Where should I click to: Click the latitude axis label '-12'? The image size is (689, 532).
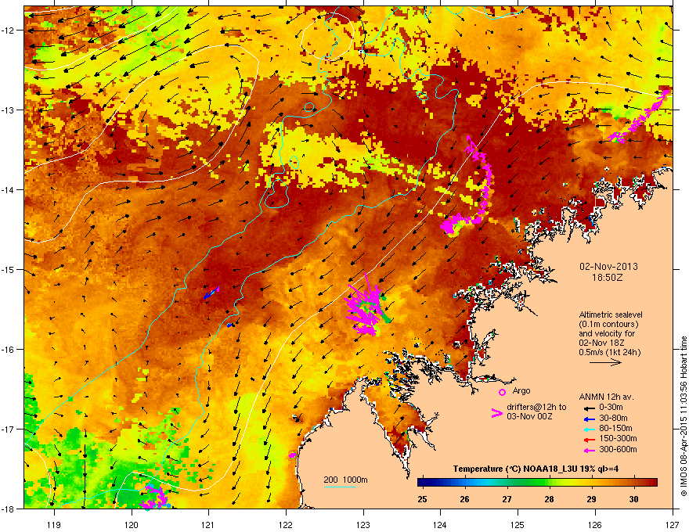coord(9,31)
